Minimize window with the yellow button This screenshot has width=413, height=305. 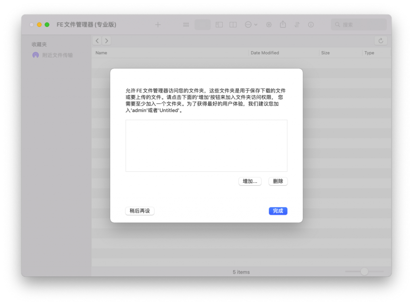[39, 25]
